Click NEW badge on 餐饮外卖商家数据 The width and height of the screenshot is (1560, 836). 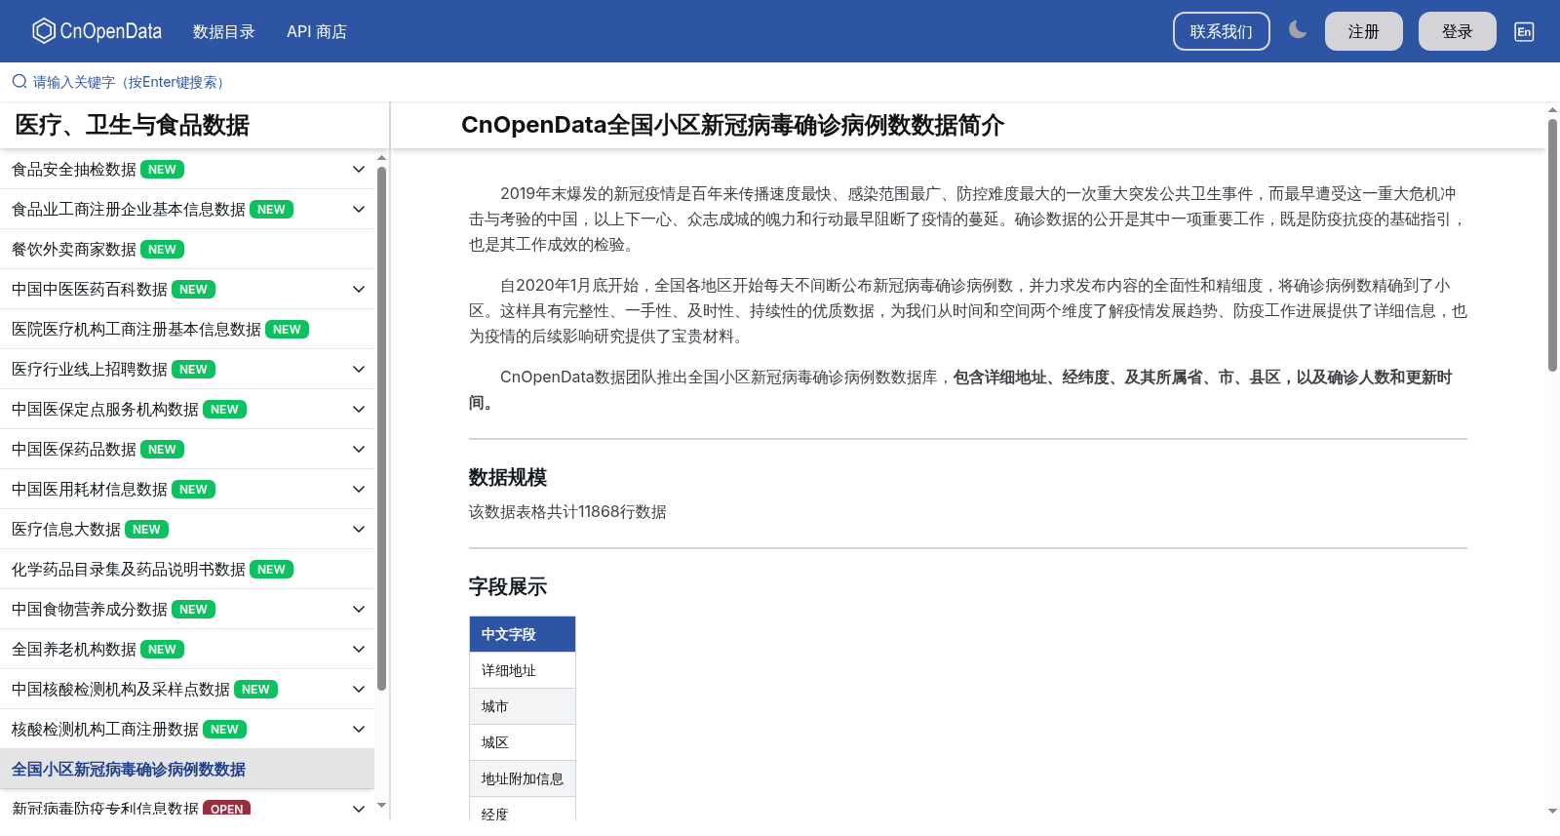[162, 250]
